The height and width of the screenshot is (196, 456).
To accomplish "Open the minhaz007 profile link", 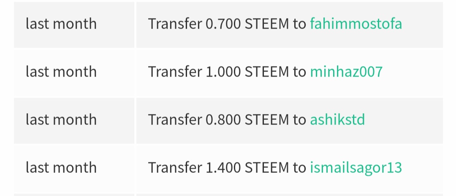I will coord(346,72).
